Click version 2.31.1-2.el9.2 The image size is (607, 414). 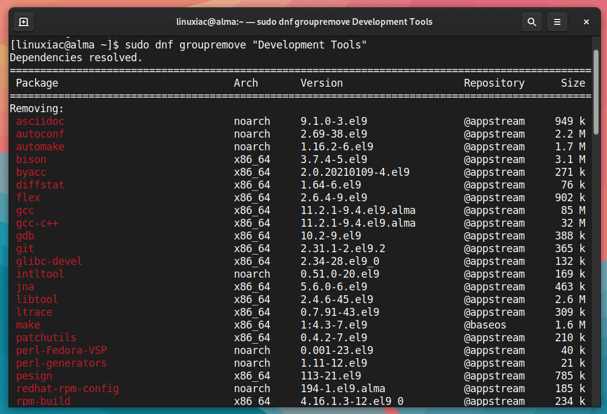tap(343, 249)
